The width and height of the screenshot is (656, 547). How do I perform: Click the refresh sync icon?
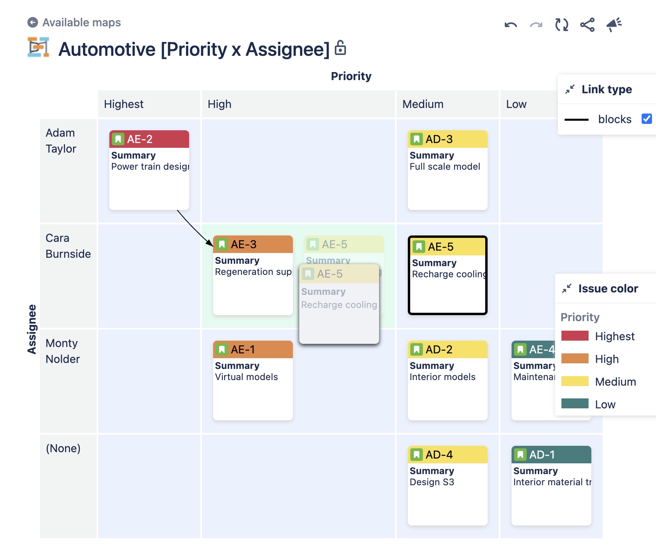[561, 25]
